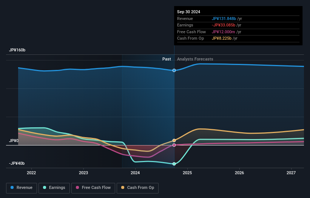
Task: Click the 2024 x-axis label
Action: pos(135,173)
